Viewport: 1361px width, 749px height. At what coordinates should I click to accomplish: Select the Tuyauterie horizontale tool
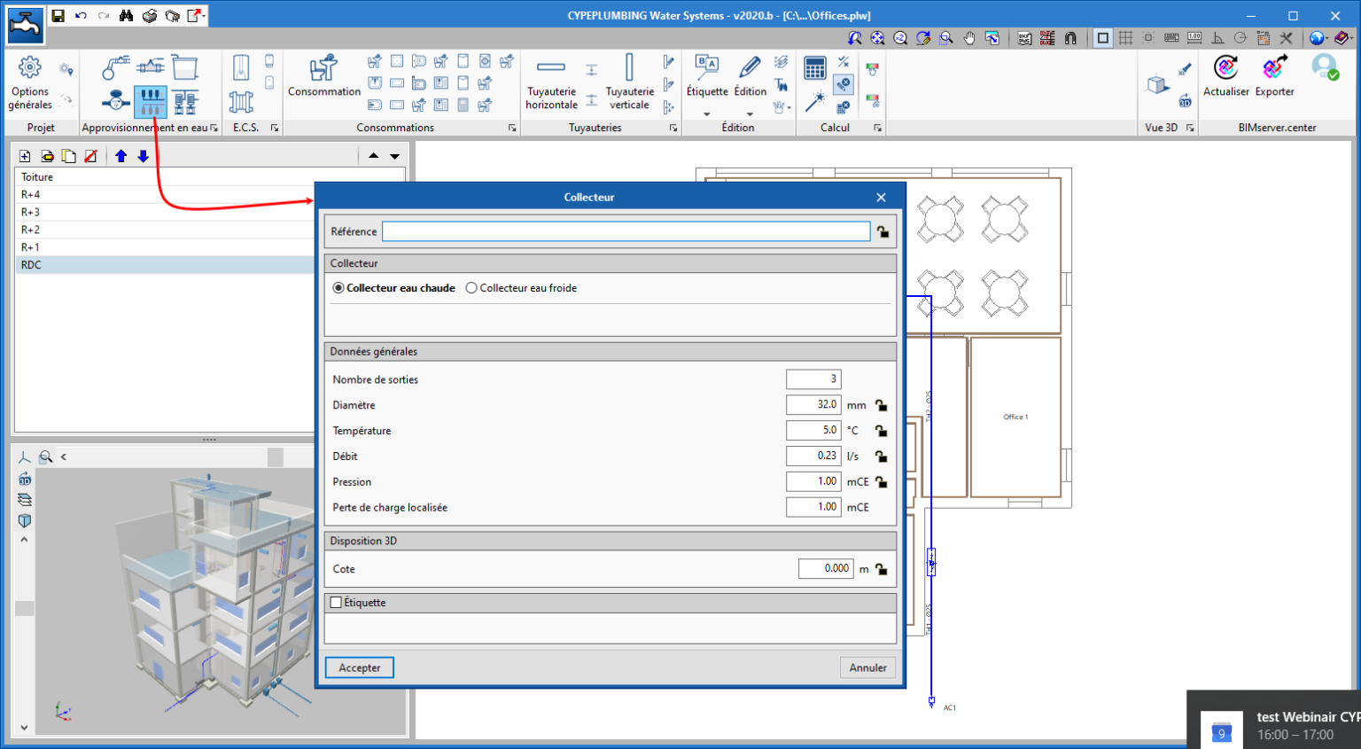coord(550,68)
